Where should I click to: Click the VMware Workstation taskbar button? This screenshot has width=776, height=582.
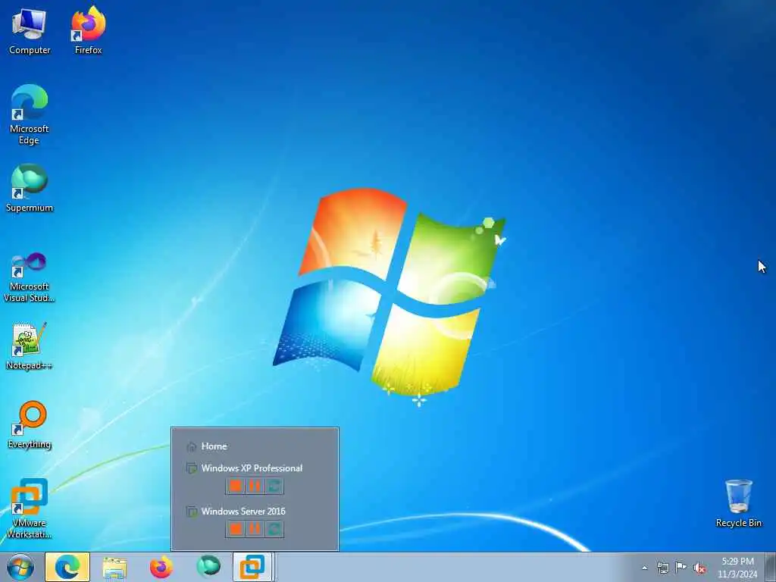[x=253, y=567]
